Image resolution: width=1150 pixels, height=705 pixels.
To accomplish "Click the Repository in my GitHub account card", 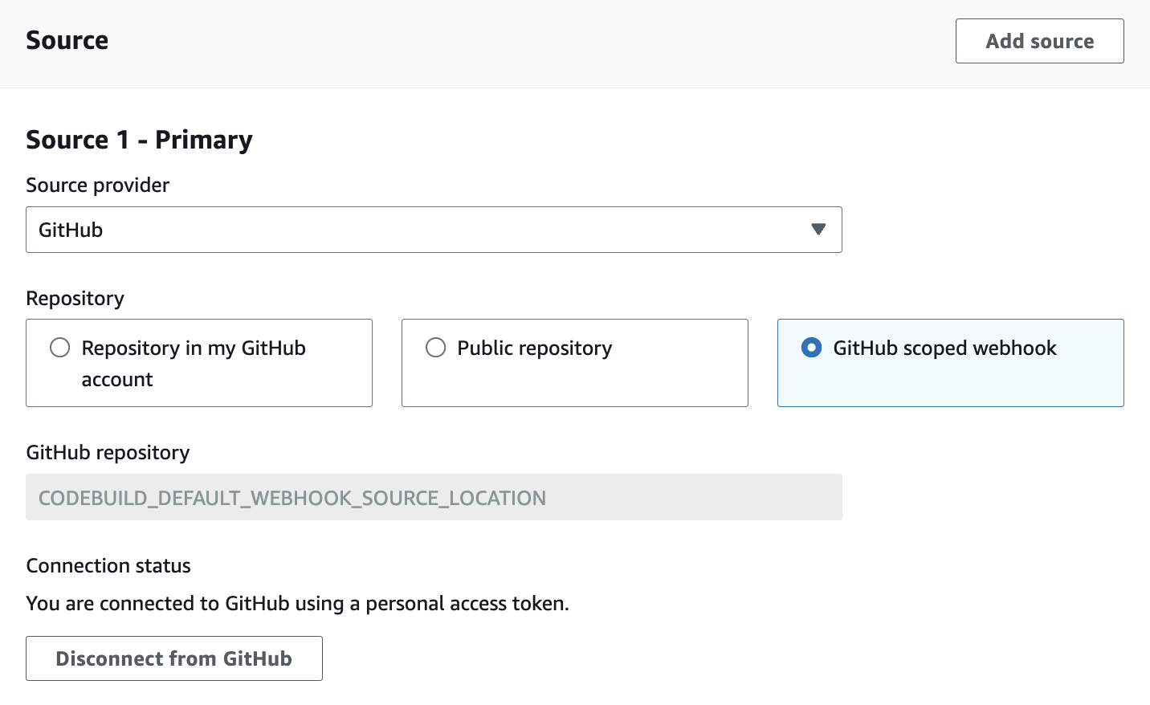I will point(198,363).
